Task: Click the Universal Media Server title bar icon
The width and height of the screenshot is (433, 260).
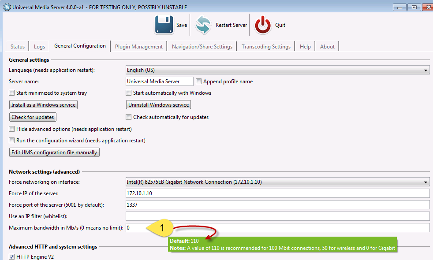Action: [7, 7]
